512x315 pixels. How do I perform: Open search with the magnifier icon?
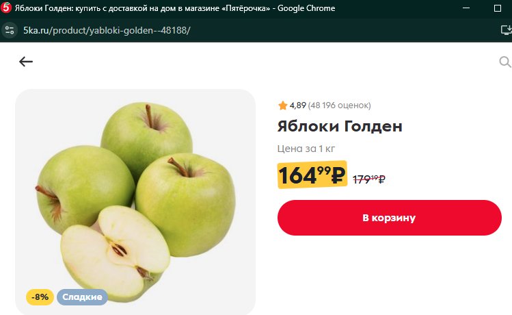click(504, 62)
